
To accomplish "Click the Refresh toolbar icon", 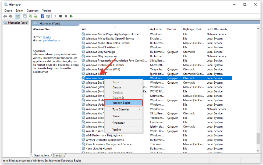I will (30, 16).
